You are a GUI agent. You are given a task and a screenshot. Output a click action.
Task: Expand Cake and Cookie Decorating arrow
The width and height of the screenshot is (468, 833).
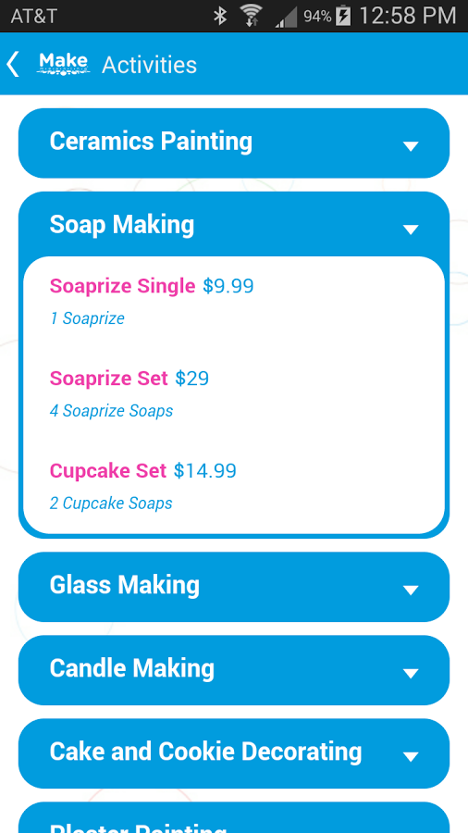pyautogui.click(x=411, y=756)
